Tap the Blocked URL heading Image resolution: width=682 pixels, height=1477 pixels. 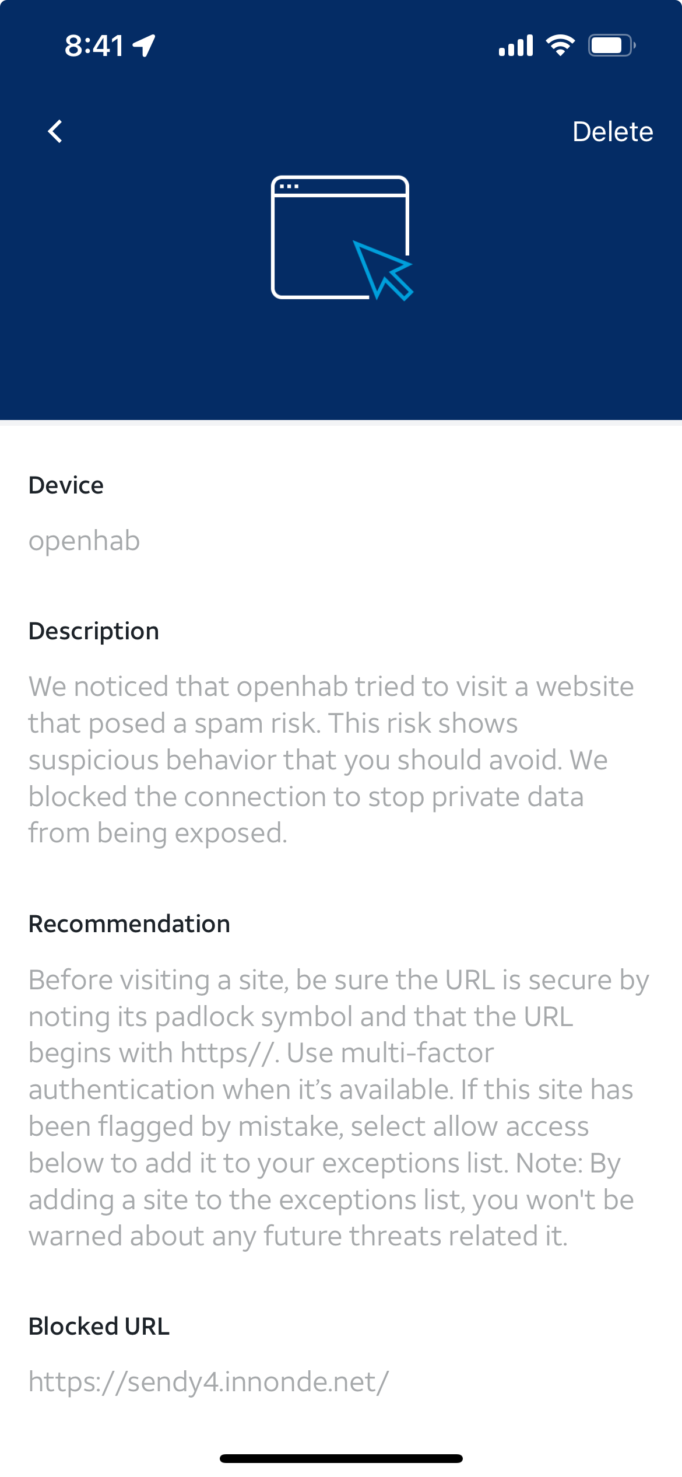point(99,1326)
